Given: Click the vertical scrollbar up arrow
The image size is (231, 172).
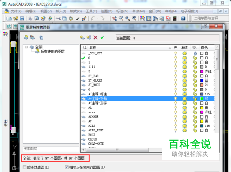Looking at the screenshot, I should point(217,47).
